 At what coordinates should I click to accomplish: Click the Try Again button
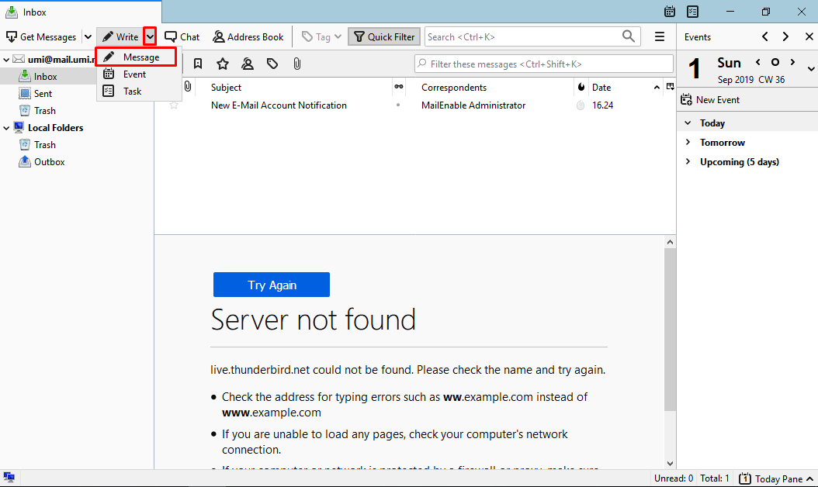click(x=272, y=285)
